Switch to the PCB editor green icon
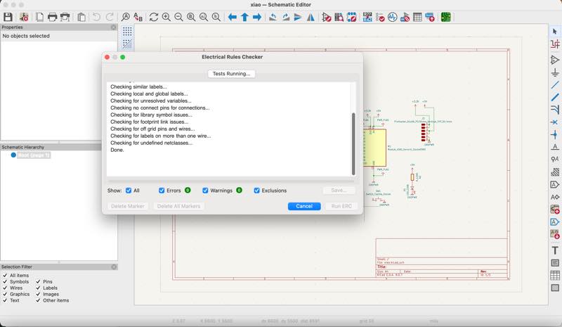Image resolution: width=562 pixels, height=327 pixels. click(445, 17)
